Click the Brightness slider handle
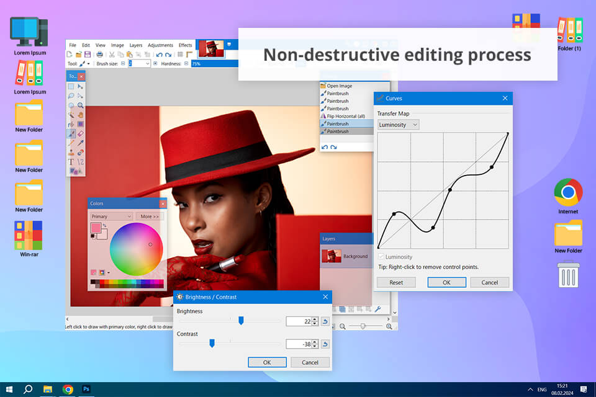The image size is (596, 397). pyautogui.click(x=241, y=321)
